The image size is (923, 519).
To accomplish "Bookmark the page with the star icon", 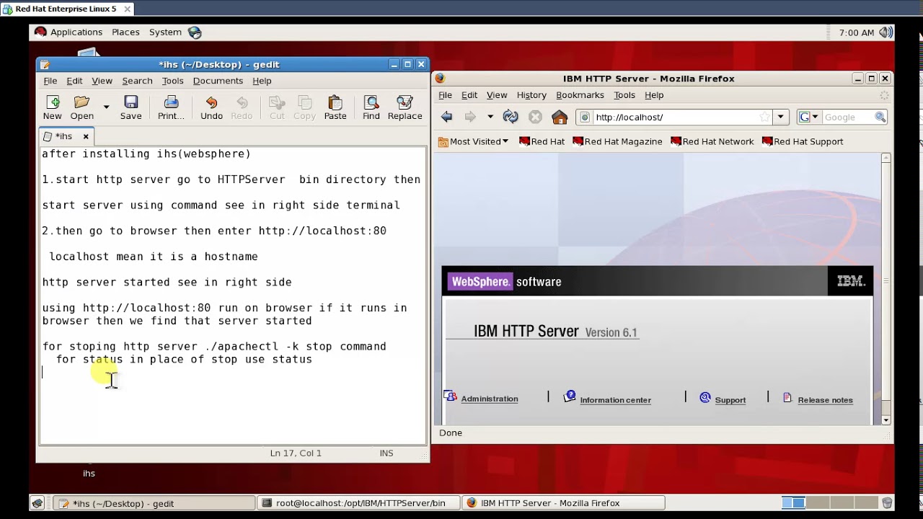I will [x=764, y=117].
